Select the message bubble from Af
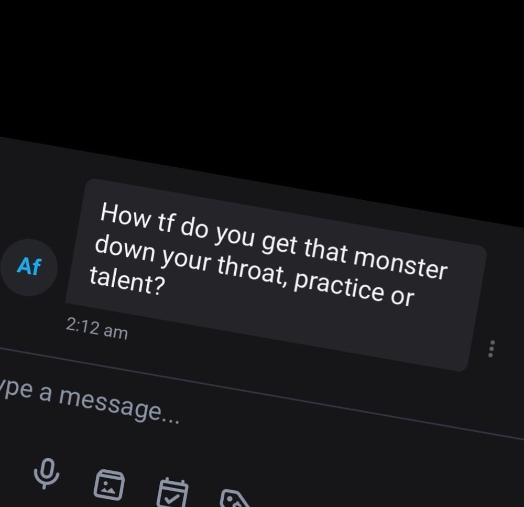The width and height of the screenshot is (524, 507). 276,275
